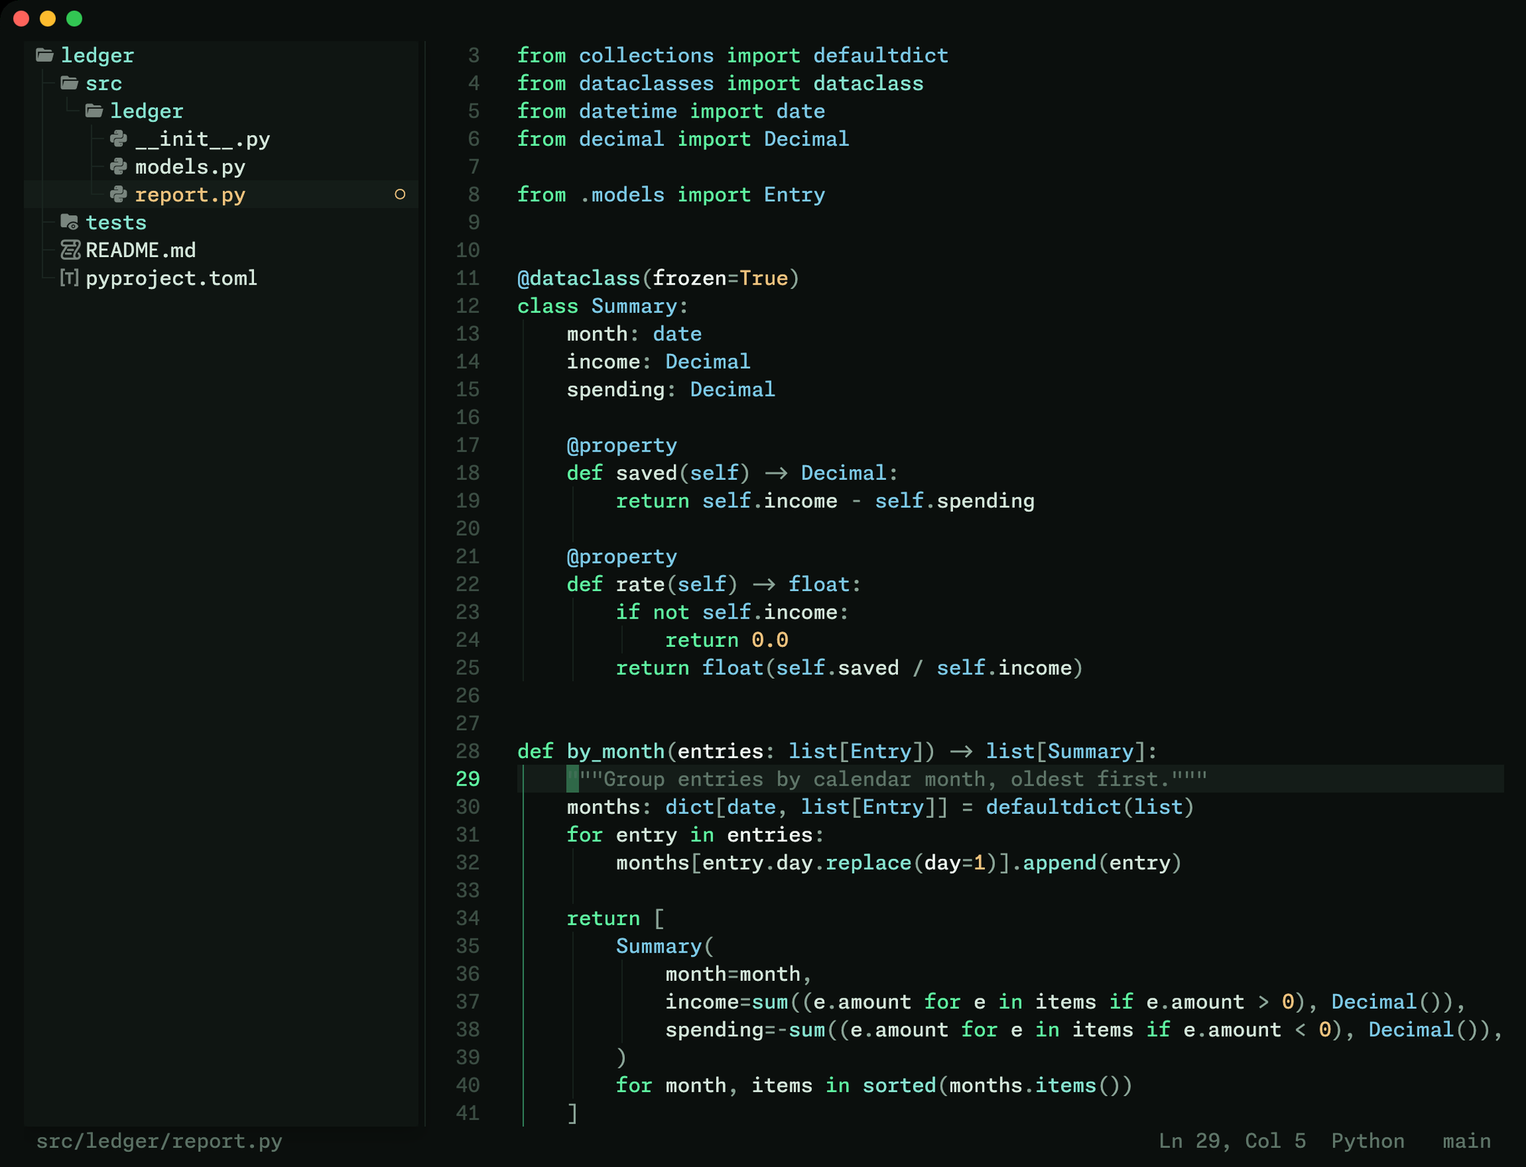Open the README.md file
The height and width of the screenshot is (1167, 1526).
(x=141, y=250)
